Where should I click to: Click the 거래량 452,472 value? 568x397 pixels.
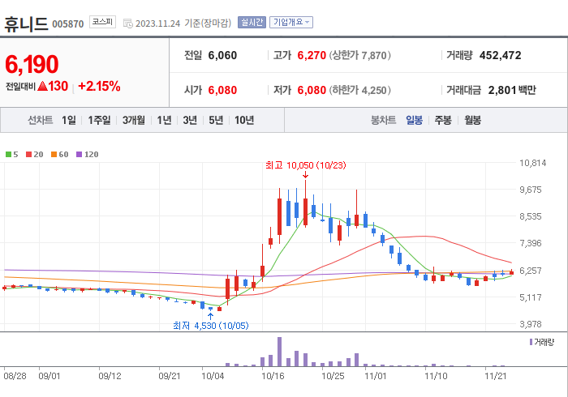click(x=501, y=55)
